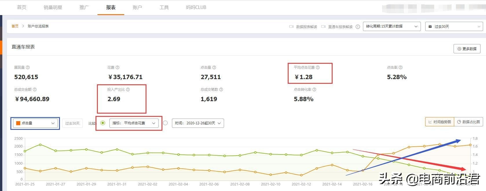Select the 时间 comparison radio button

(x=165, y=123)
